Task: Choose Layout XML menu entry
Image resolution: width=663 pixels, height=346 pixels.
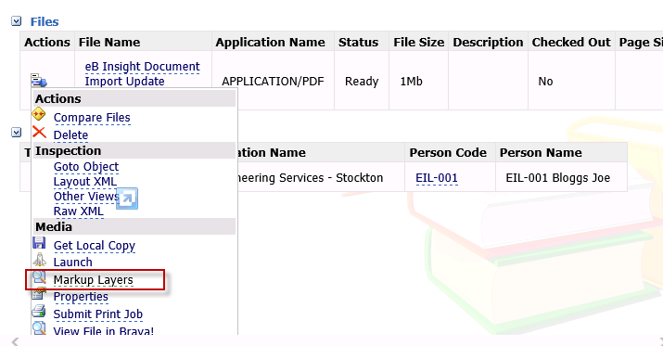Action: point(85,182)
